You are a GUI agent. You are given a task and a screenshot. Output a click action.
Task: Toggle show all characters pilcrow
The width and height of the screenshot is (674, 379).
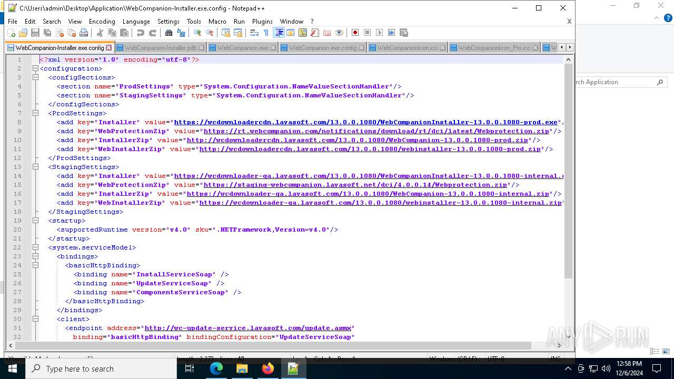[x=266, y=33]
